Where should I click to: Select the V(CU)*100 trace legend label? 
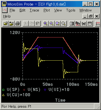tap(19, 95)
